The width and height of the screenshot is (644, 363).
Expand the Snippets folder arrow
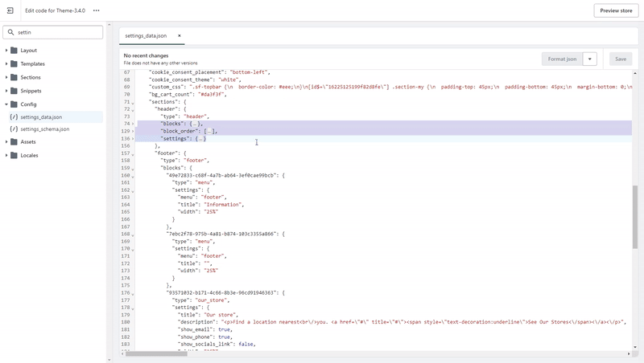pos(6,91)
